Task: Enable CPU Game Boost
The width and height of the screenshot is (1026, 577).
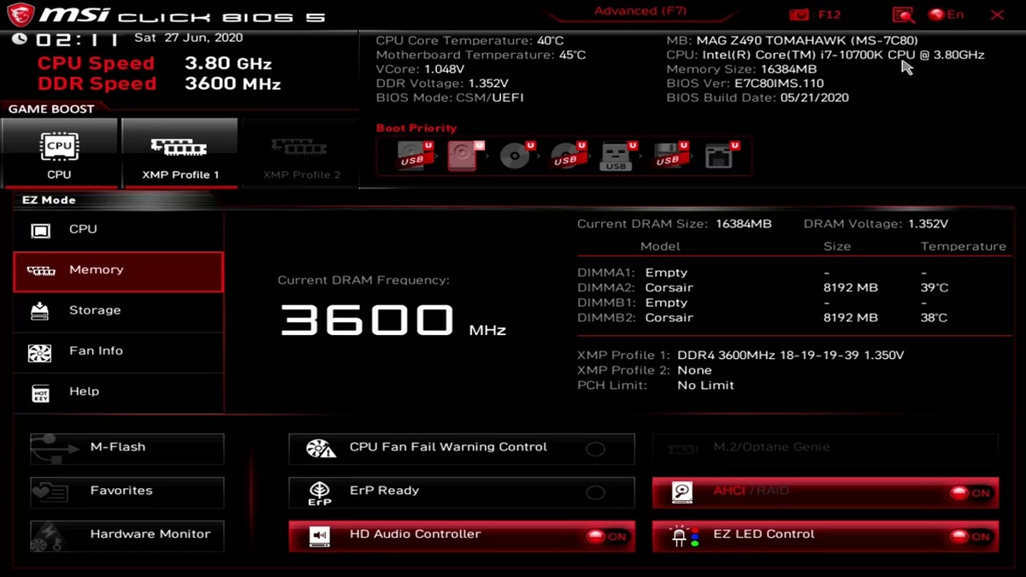Action: (59, 153)
